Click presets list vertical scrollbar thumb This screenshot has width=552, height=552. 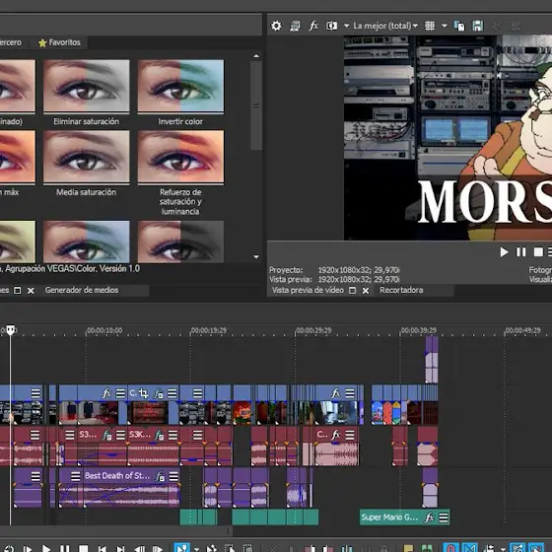(x=256, y=105)
